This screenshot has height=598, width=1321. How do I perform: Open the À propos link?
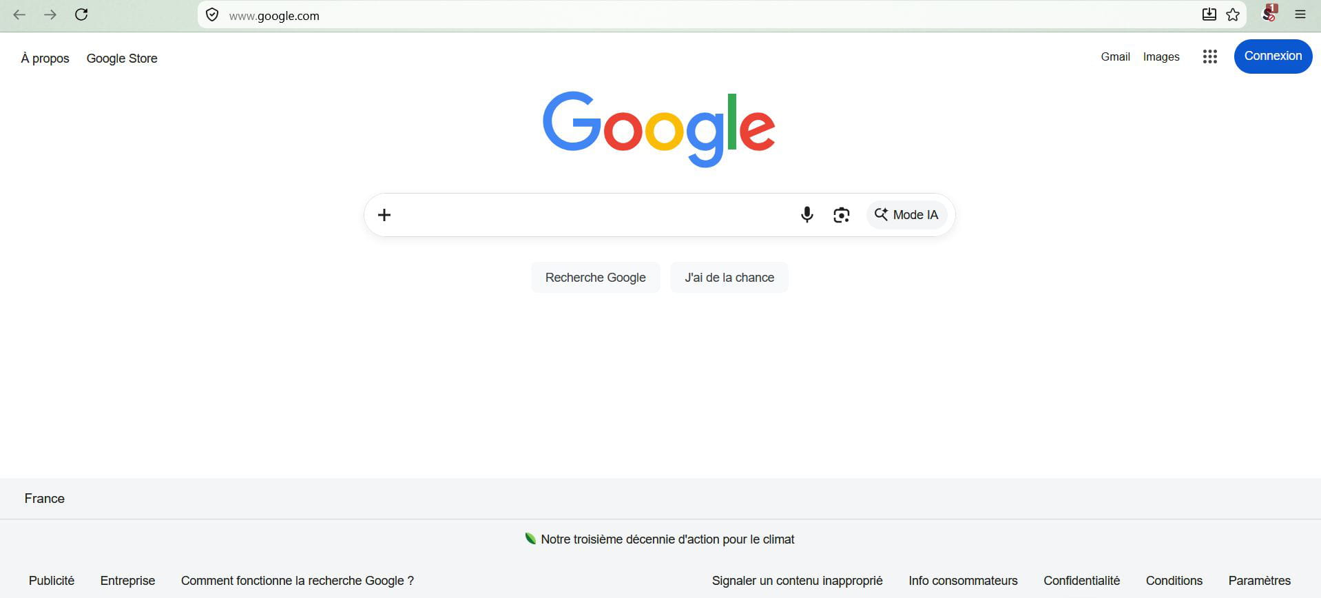[x=45, y=59]
